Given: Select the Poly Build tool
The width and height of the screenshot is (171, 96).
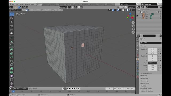Looking at the screenshot, I should [x=11, y=68].
